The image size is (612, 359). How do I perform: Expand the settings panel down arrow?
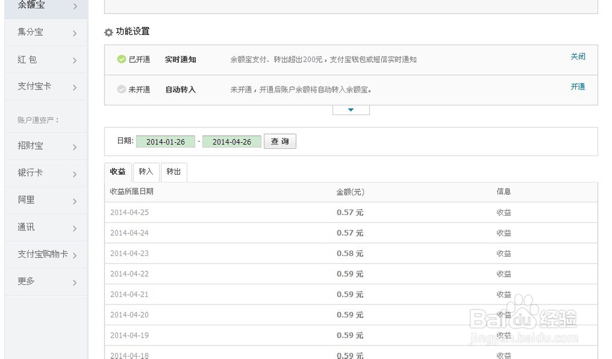[x=351, y=108]
